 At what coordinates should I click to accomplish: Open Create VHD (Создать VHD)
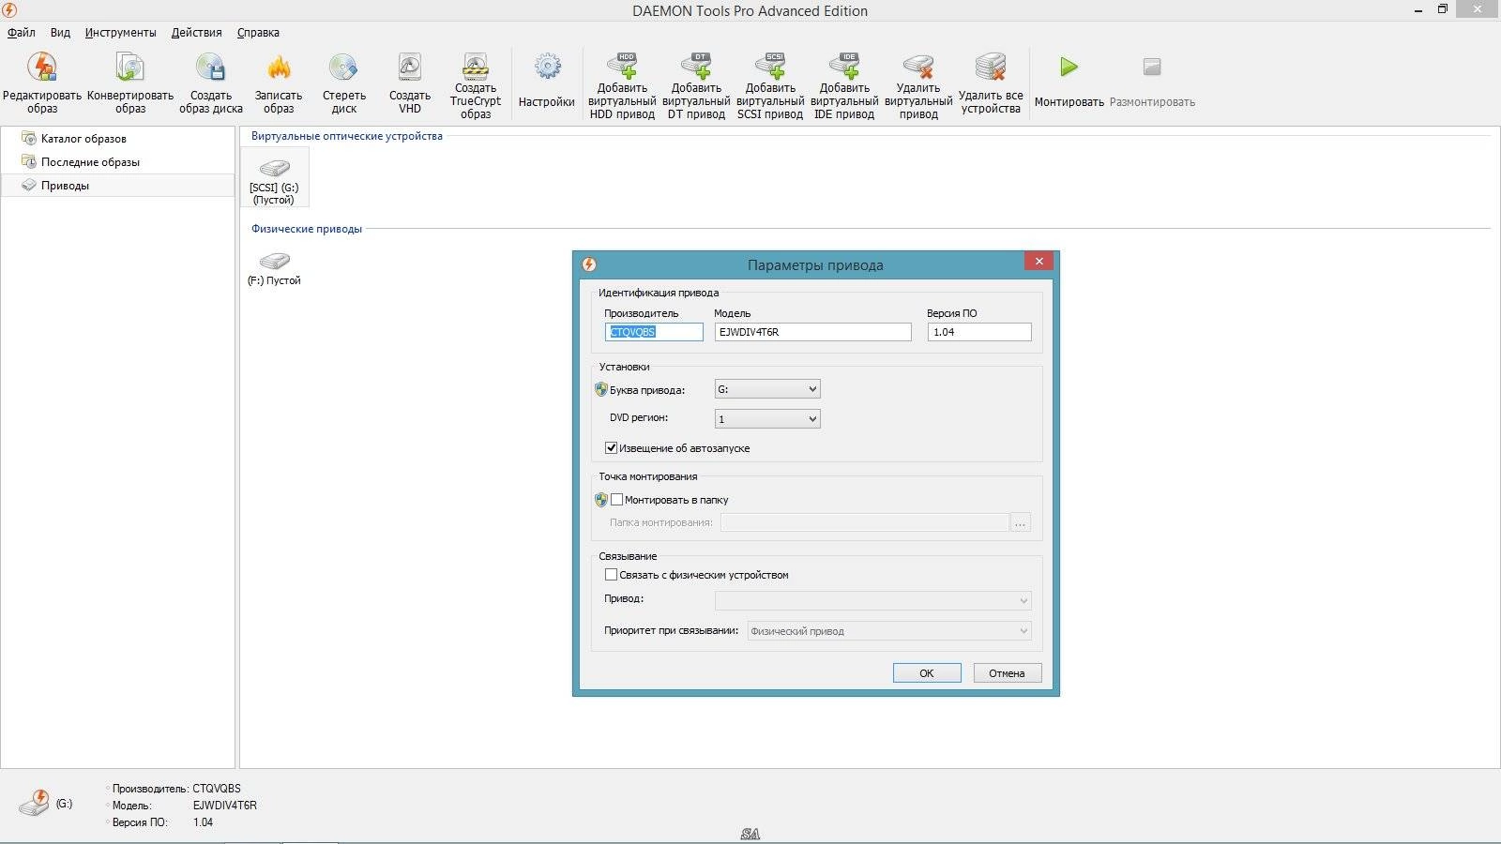410,83
